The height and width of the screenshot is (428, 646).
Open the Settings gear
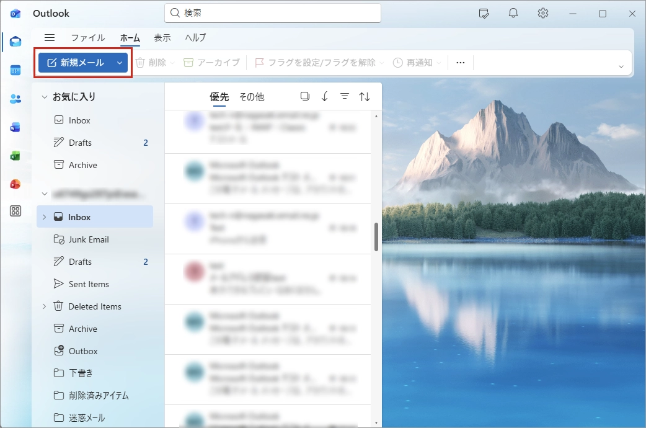click(542, 13)
